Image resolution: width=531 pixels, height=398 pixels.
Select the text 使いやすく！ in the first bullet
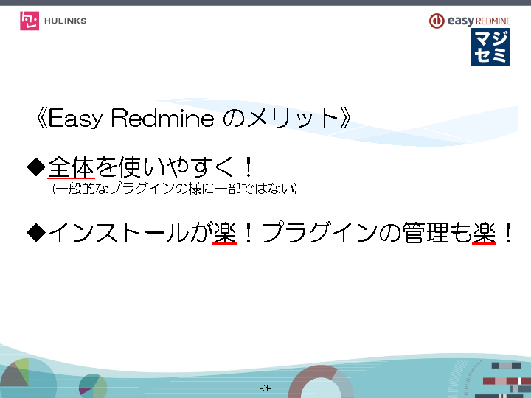pyautogui.click(x=176, y=167)
